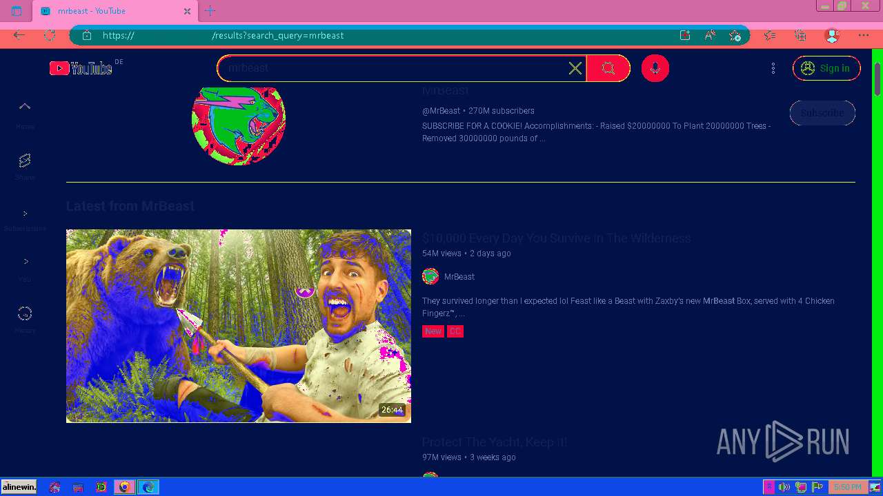The width and height of the screenshot is (883, 496).
Task: Open History in the sidebar
Action: (25, 320)
